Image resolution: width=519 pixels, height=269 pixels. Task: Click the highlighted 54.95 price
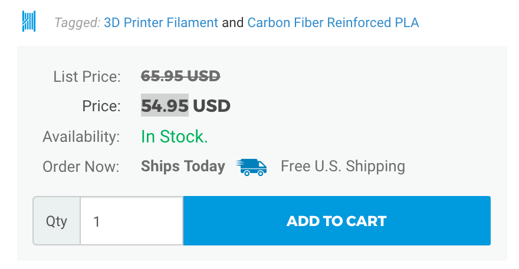pyautogui.click(x=165, y=106)
